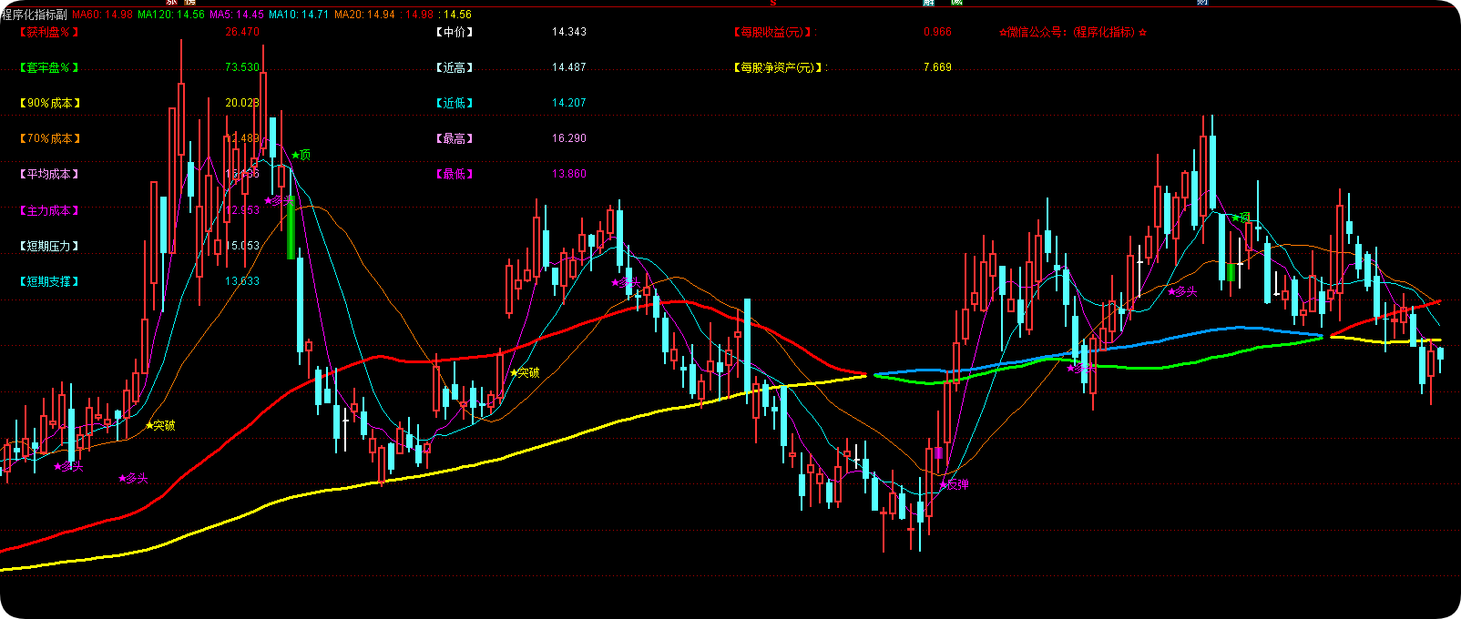
Task: Click the recent low value 14.207
Action: [x=569, y=103]
